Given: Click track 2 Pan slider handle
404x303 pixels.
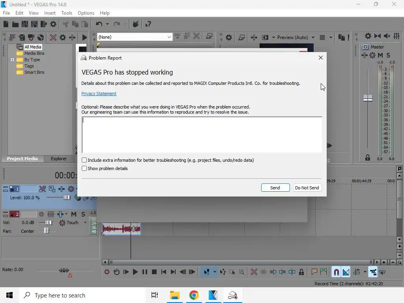Looking at the screenshot, I should pyautogui.click(x=46, y=231).
